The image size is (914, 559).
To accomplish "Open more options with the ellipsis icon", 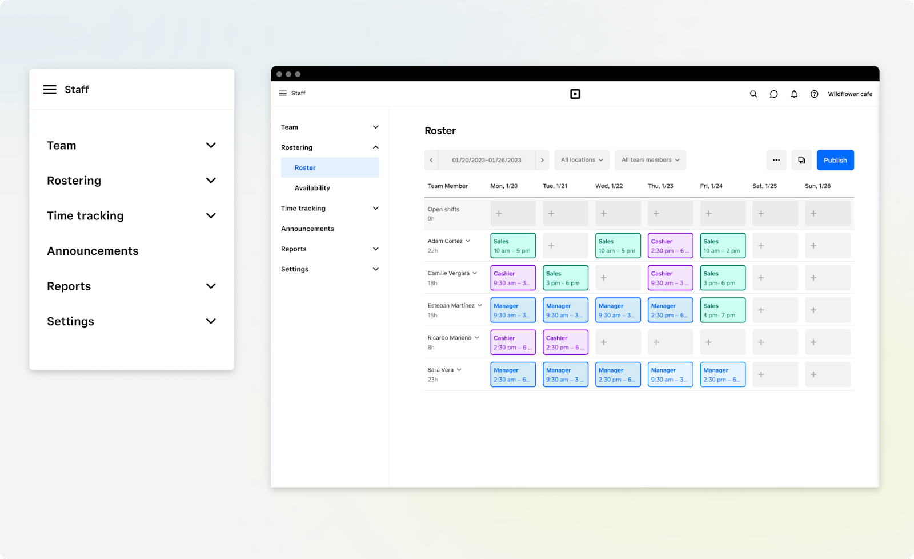I will pos(776,160).
